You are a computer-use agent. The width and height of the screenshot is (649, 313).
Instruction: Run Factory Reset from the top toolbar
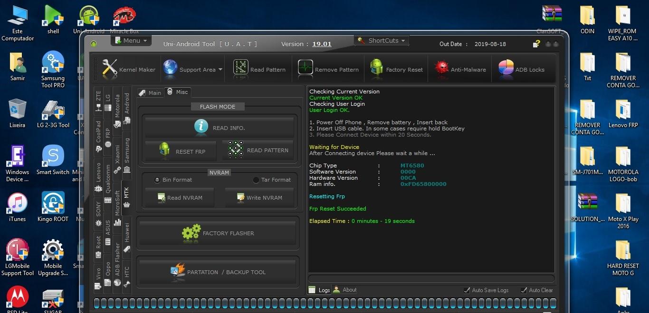pyautogui.click(x=396, y=69)
